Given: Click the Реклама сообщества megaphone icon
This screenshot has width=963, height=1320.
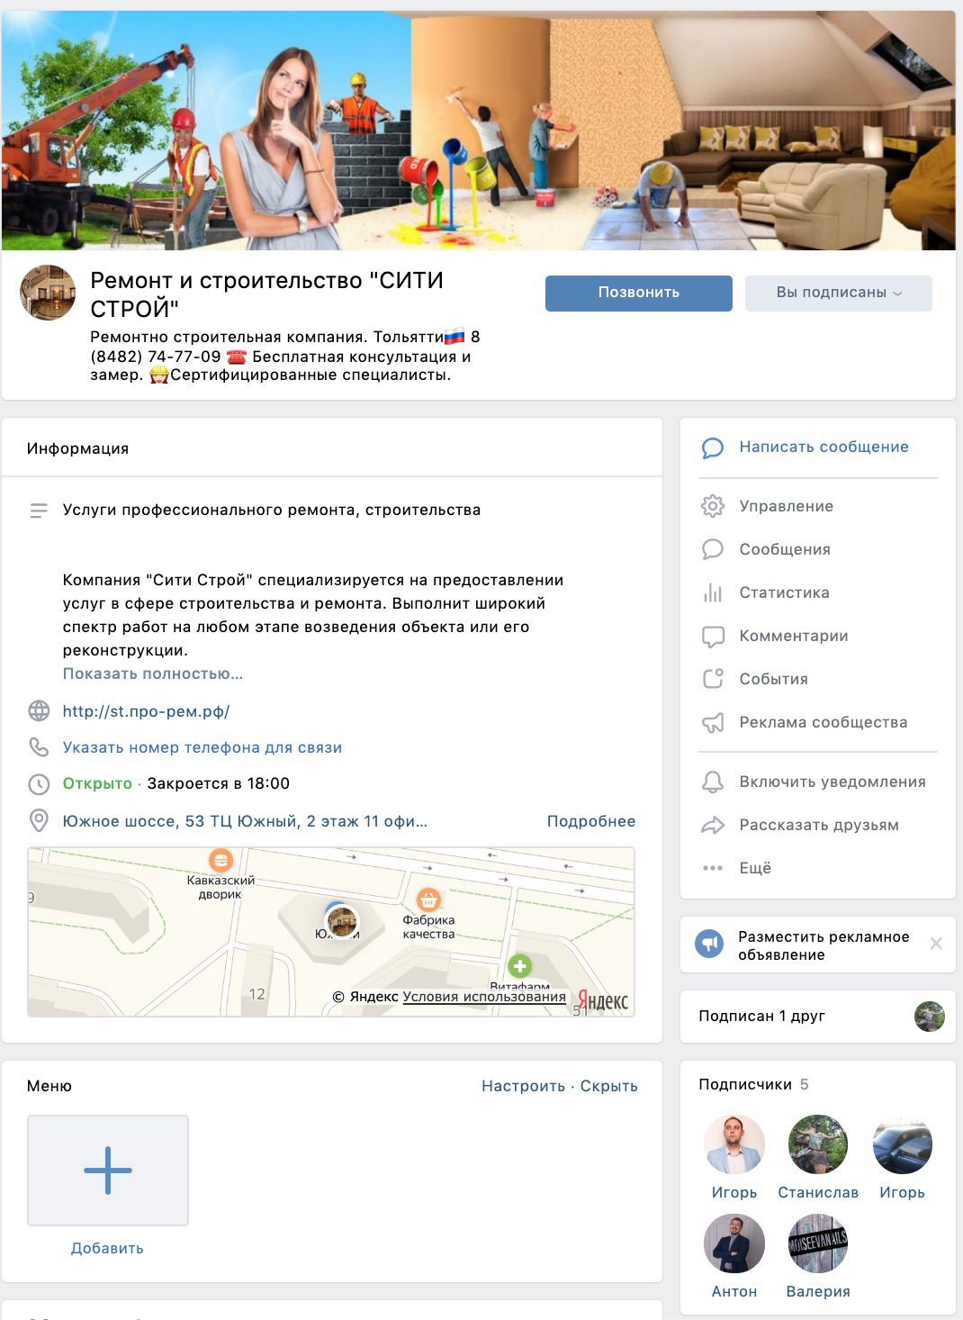Looking at the screenshot, I should coord(712,723).
